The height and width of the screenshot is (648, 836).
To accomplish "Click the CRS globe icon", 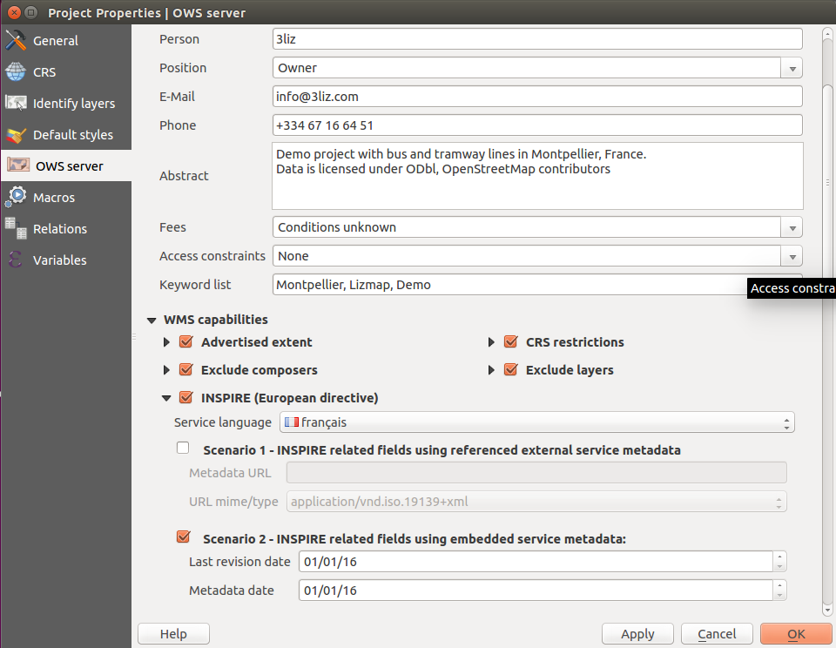I will (16, 72).
